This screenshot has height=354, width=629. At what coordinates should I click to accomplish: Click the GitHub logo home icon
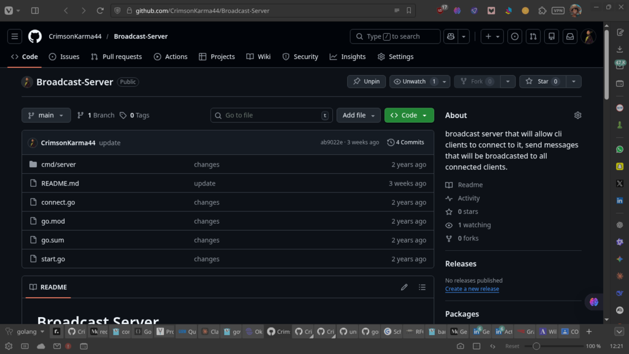click(x=35, y=36)
